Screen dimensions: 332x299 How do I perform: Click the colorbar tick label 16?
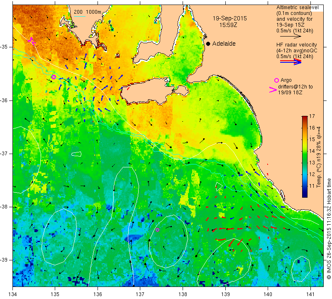coord(312,128)
